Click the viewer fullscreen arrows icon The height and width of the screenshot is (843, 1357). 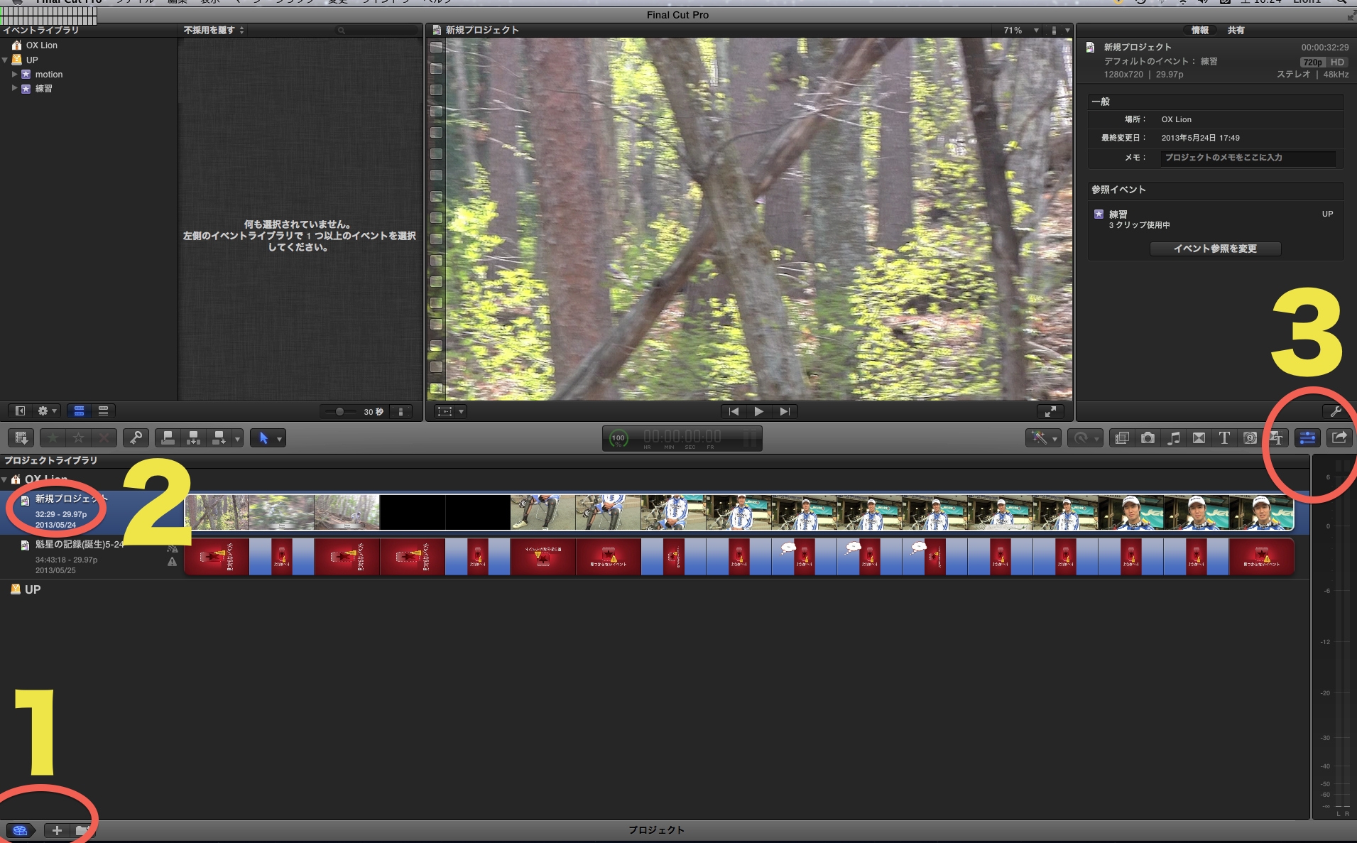(x=1050, y=411)
